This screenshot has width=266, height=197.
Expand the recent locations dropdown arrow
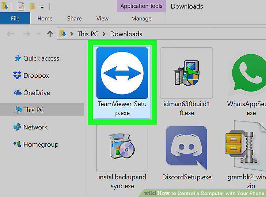pyautogui.click(x=39, y=34)
